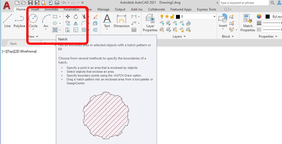The height and width of the screenshot is (144, 282).
Task: Select the Ellipse tool icon
Action: [55, 23]
